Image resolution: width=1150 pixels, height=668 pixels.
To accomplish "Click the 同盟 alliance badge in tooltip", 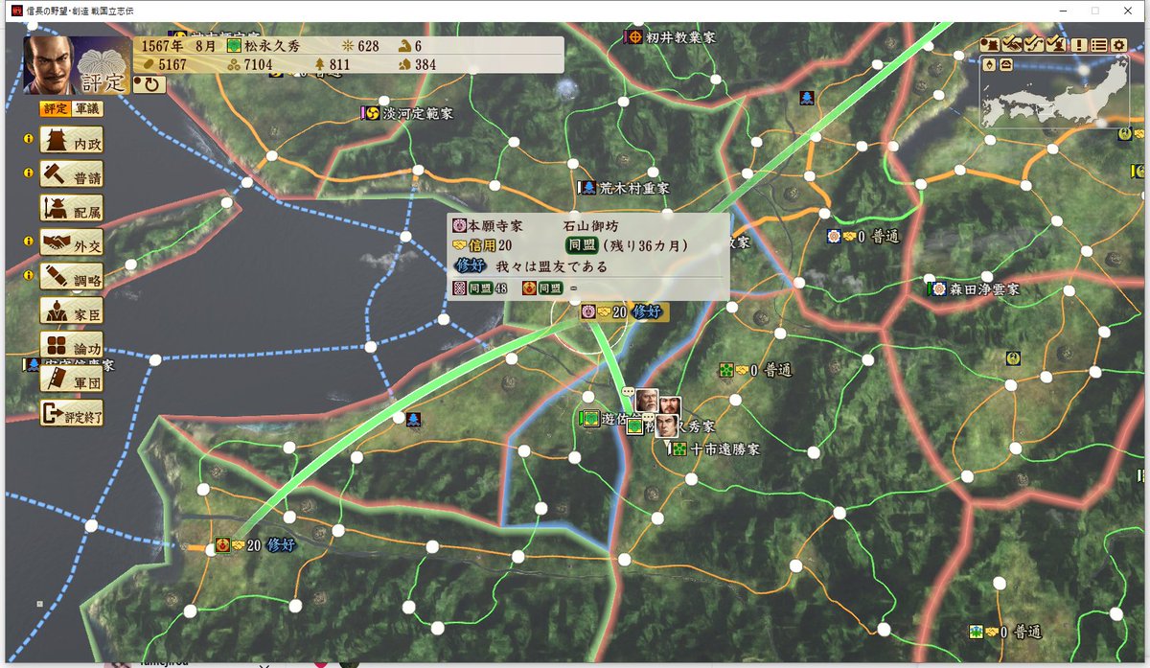I will click(x=582, y=246).
